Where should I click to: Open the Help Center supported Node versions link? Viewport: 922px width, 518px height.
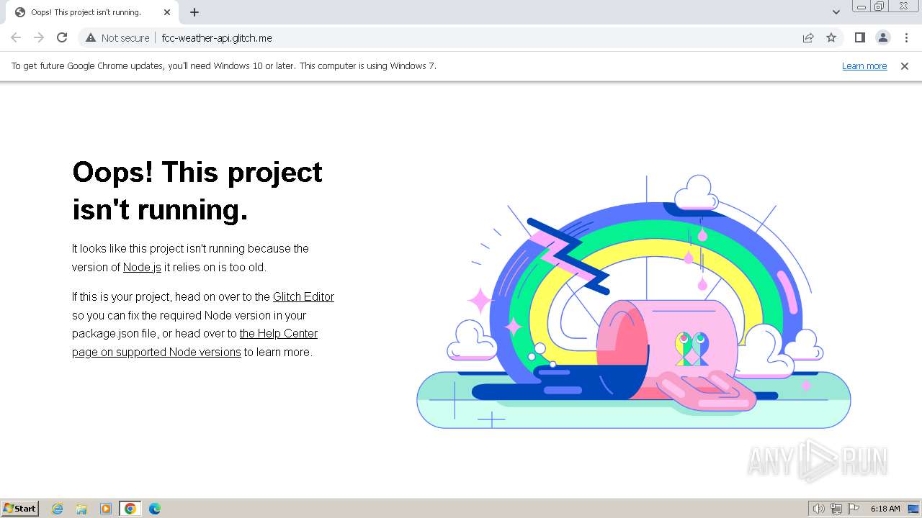pyautogui.click(x=194, y=342)
